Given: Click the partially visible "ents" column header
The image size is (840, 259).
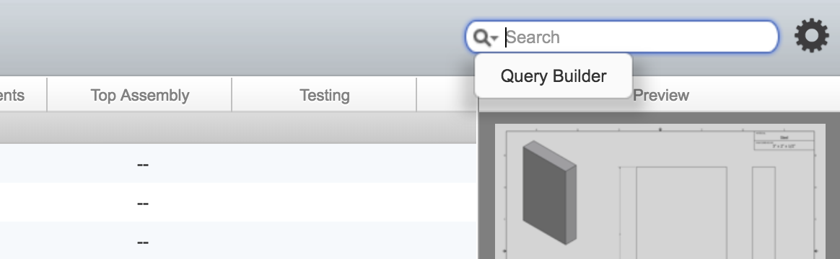Looking at the screenshot, I should (x=12, y=95).
